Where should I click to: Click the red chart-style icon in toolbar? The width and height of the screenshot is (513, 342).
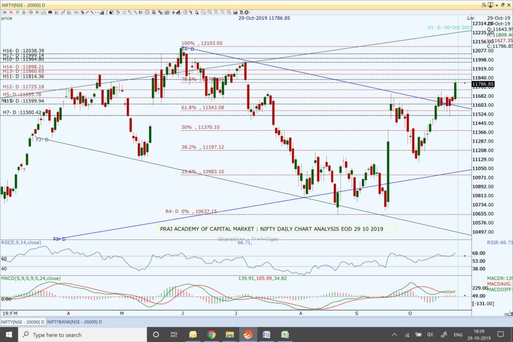point(11,13)
